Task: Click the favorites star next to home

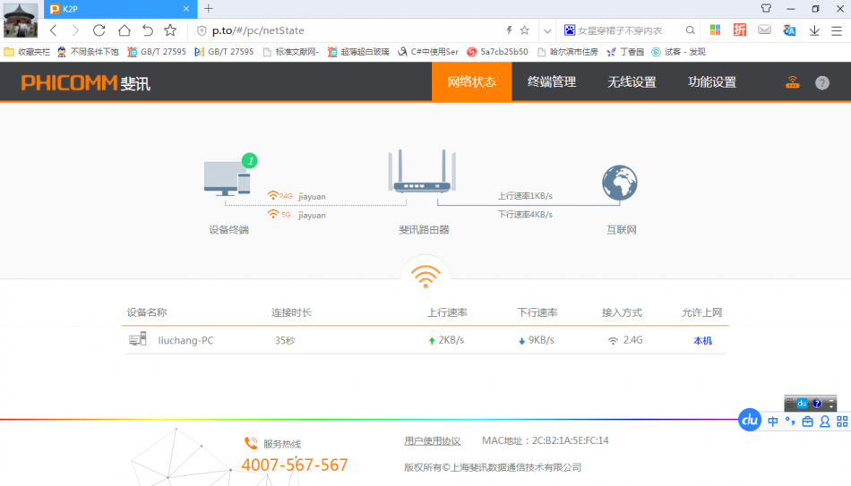Action: (170, 30)
